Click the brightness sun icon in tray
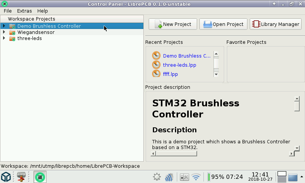 point(157,177)
